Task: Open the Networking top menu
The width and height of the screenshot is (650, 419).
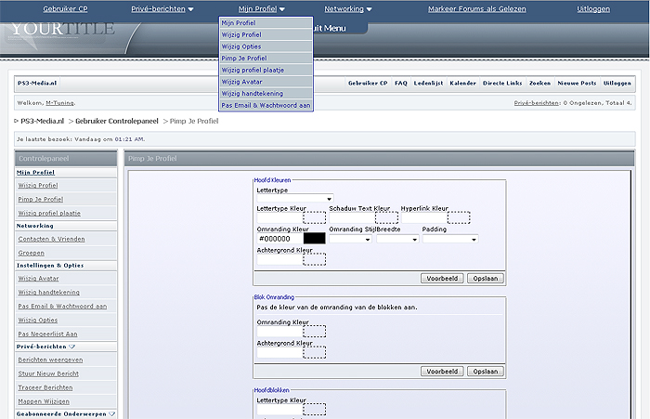Action: (x=347, y=8)
